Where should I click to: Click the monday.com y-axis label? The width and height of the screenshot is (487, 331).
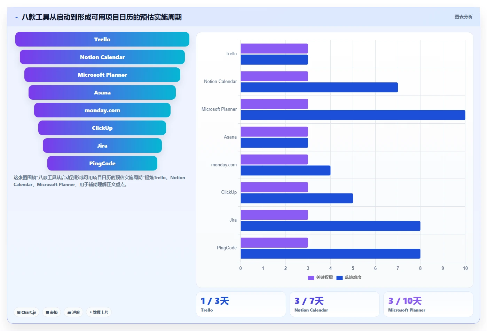click(224, 165)
